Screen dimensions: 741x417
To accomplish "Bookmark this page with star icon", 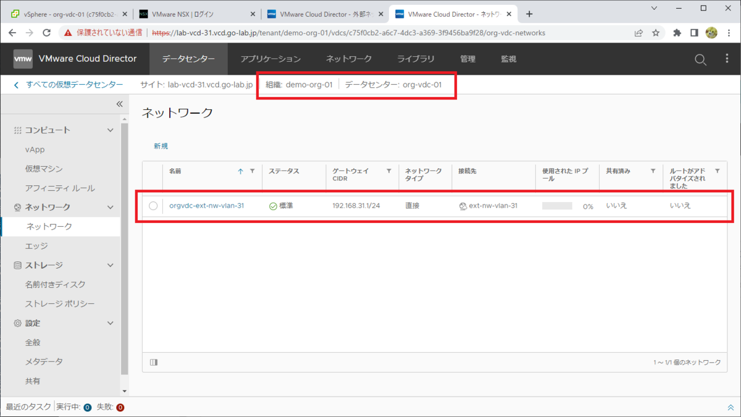I will pyautogui.click(x=656, y=33).
